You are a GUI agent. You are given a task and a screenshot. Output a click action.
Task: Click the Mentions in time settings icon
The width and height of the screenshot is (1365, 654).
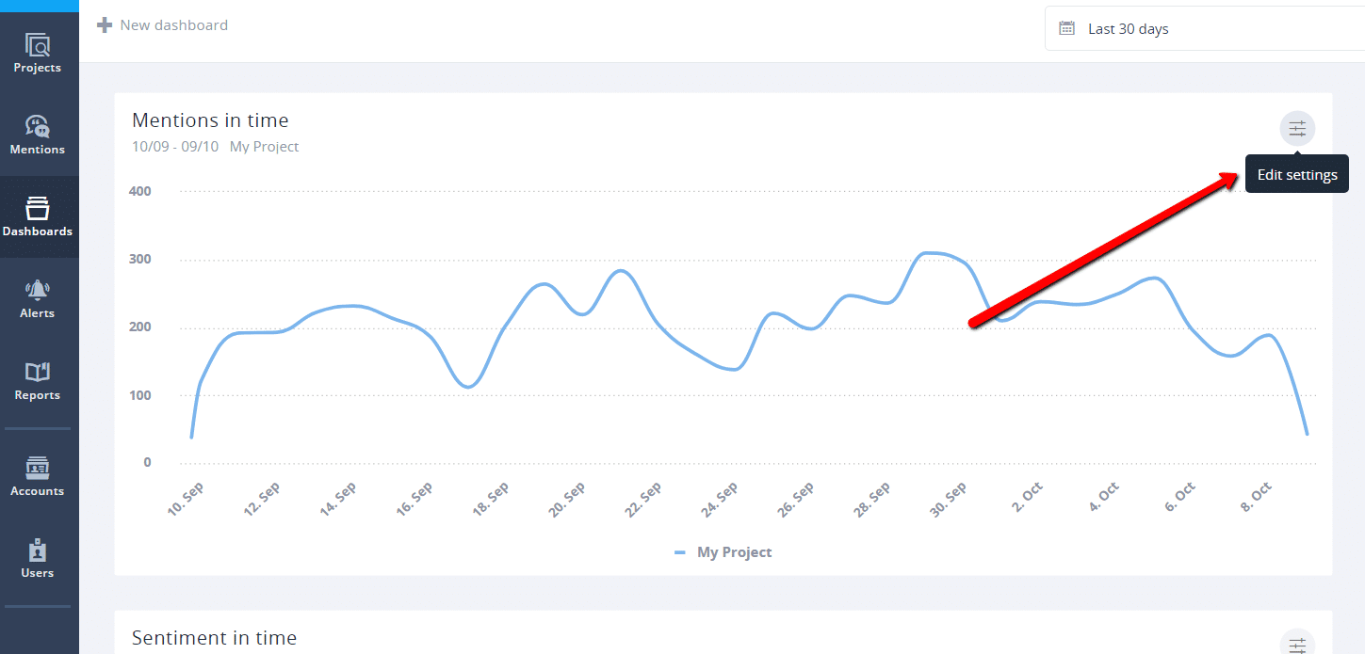click(x=1297, y=128)
